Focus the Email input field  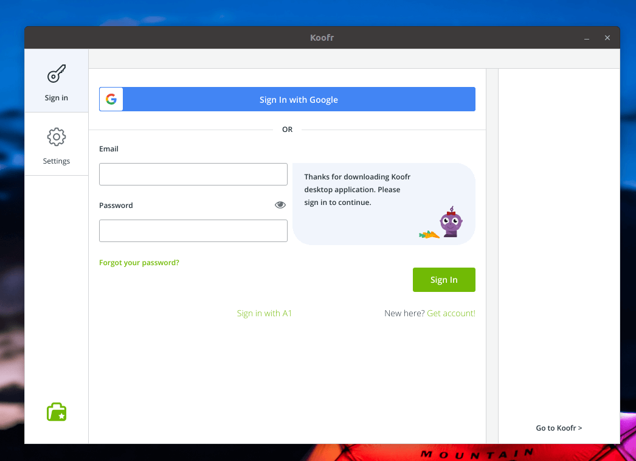(x=193, y=174)
